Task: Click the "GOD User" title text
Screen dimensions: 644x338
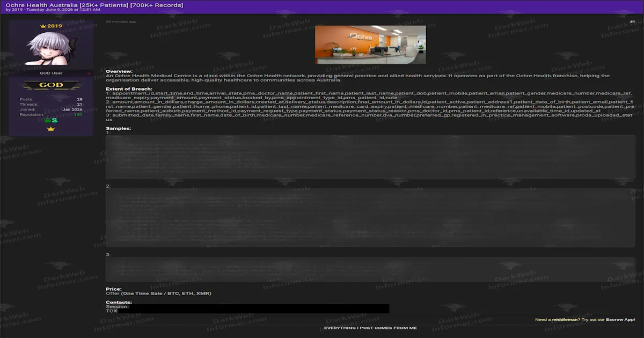Action: point(51,73)
